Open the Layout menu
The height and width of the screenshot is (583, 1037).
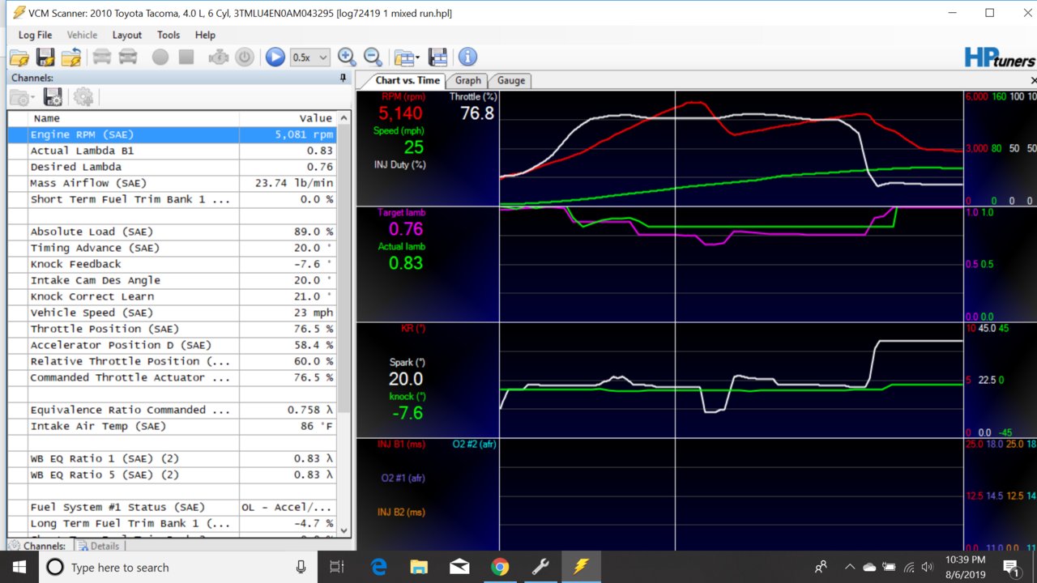(126, 35)
